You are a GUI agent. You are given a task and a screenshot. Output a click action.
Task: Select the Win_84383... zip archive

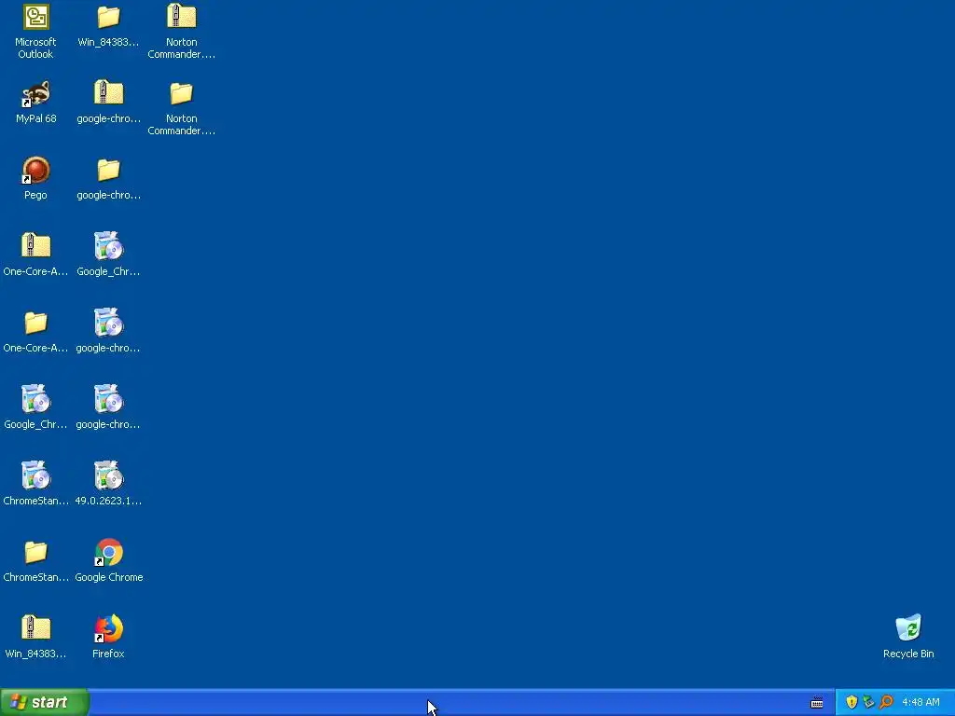(x=35, y=636)
